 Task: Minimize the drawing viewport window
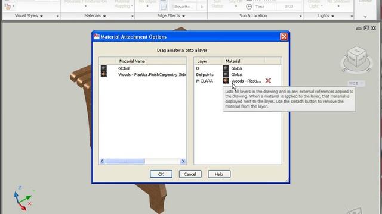click(x=359, y=29)
